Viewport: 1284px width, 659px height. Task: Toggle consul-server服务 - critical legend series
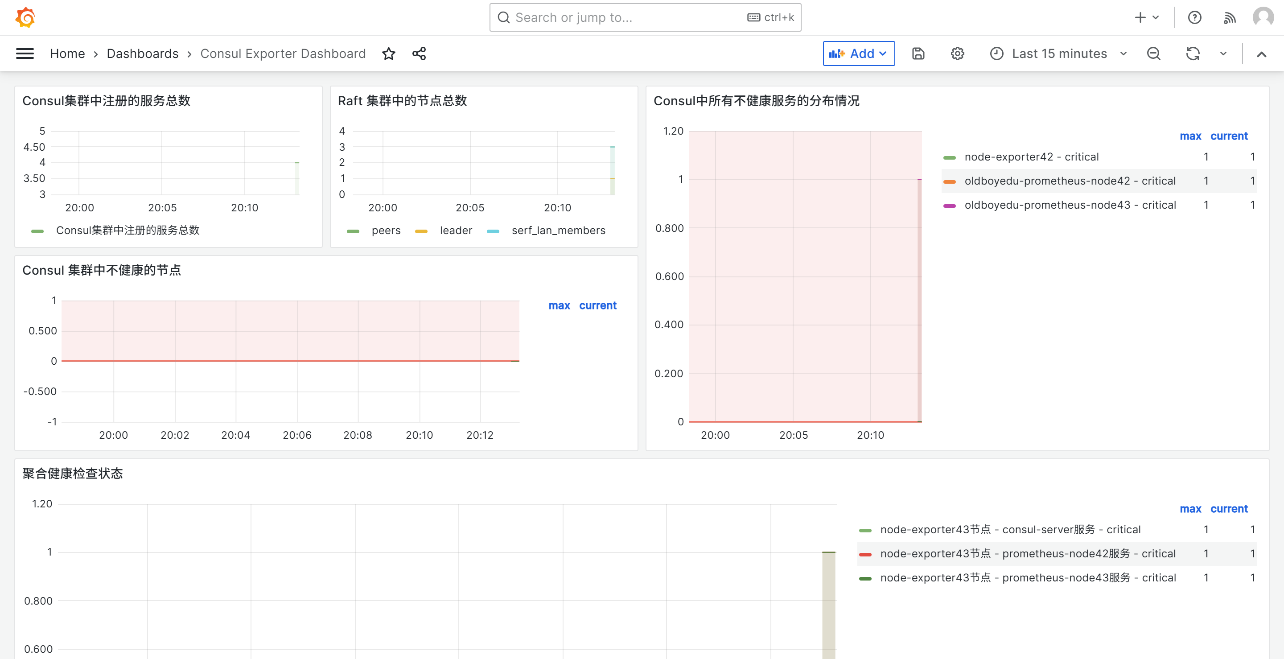point(1010,529)
